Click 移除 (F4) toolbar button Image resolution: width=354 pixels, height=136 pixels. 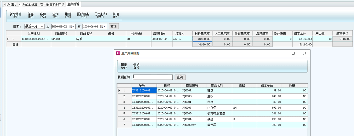pos(43,15)
